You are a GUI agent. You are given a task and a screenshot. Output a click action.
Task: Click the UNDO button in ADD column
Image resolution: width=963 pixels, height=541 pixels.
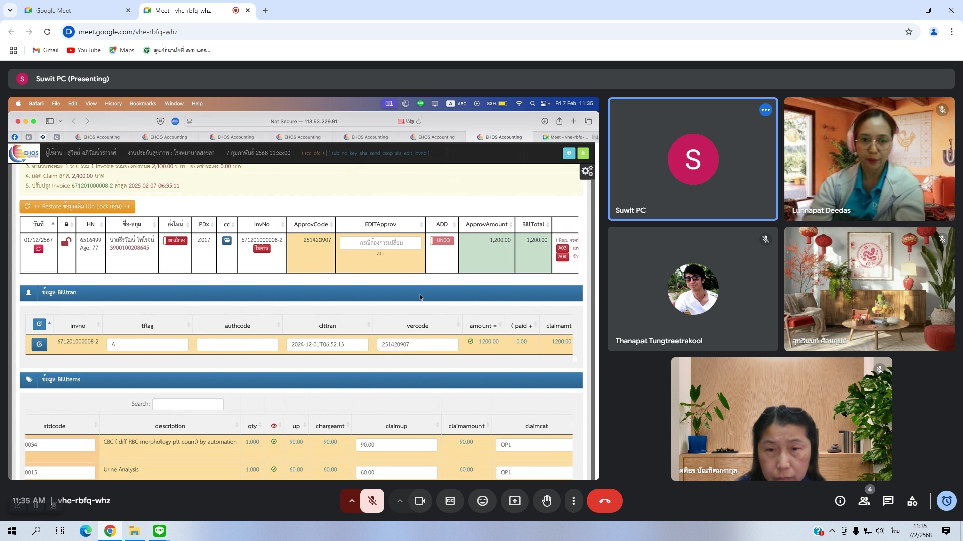(x=442, y=240)
